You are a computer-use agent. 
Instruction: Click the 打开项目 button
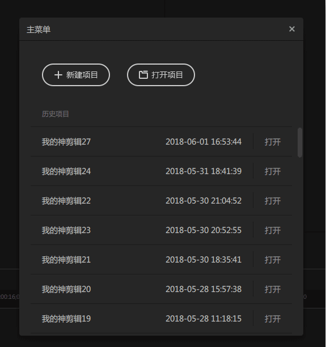[161, 75]
